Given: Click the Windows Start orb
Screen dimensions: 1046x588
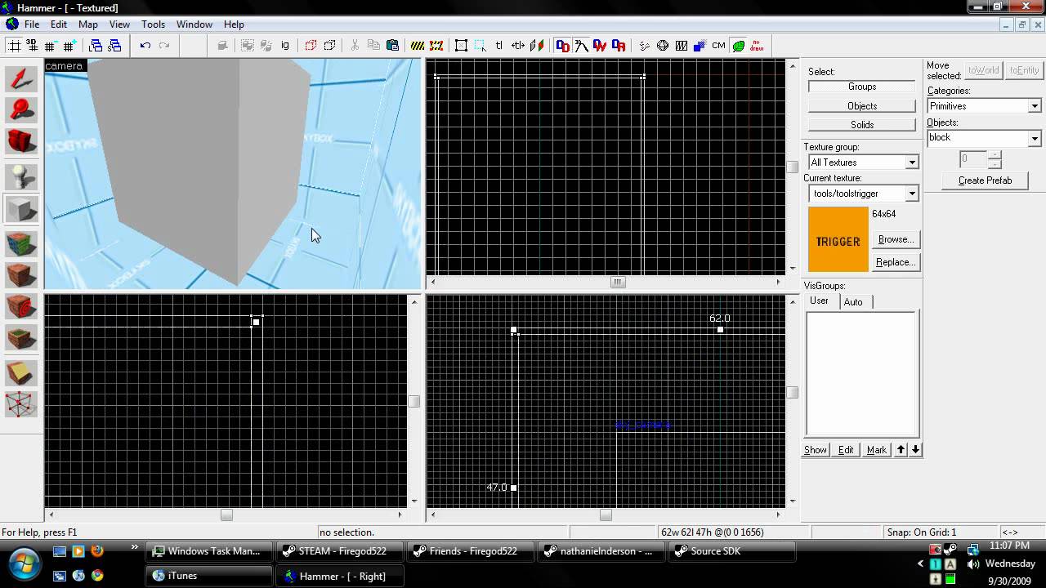Looking at the screenshot, I should click(x=23, y=564).
